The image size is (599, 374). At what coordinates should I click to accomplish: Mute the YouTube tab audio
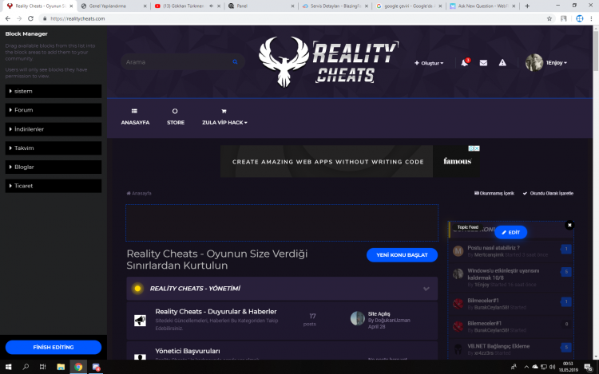click(x=210, y=5)
